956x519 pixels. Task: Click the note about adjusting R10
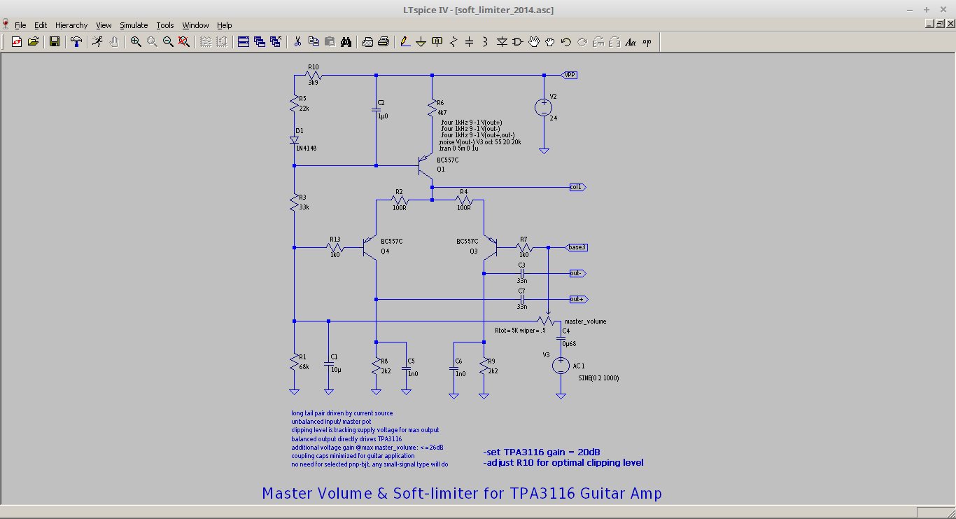coord(563,462)
